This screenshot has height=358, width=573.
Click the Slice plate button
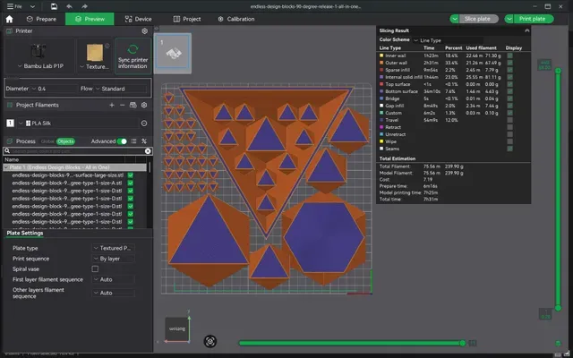click(479, 19)
